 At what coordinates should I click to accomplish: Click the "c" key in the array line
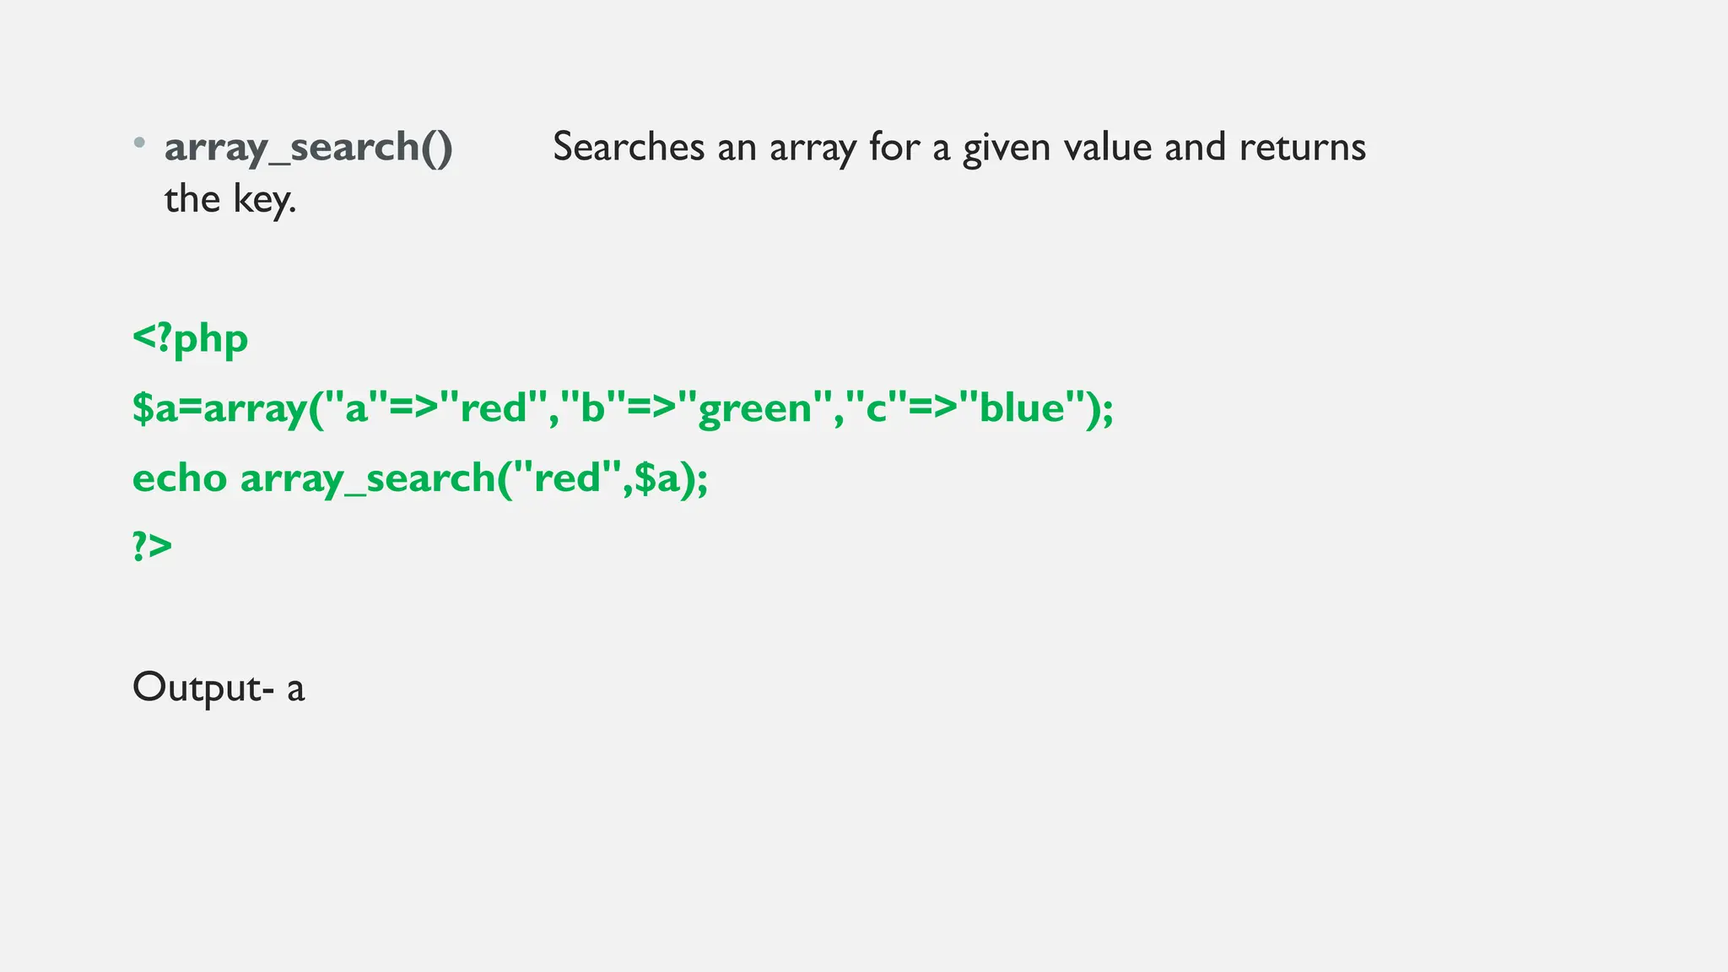click(877, 408)
